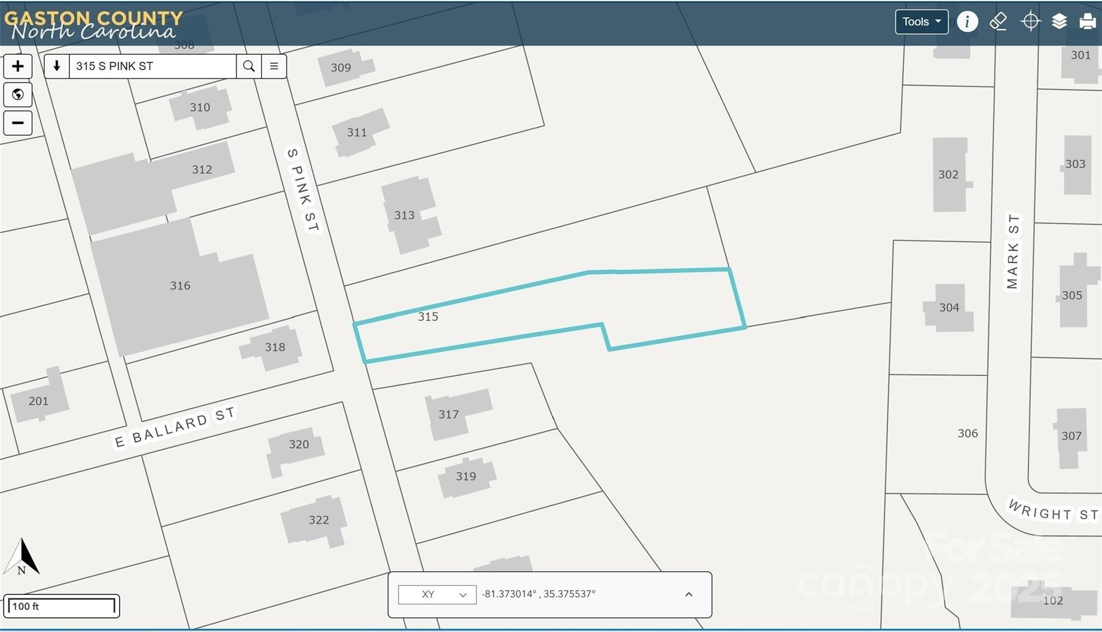Select the eraser clear graphics tool

pos(998,21)
